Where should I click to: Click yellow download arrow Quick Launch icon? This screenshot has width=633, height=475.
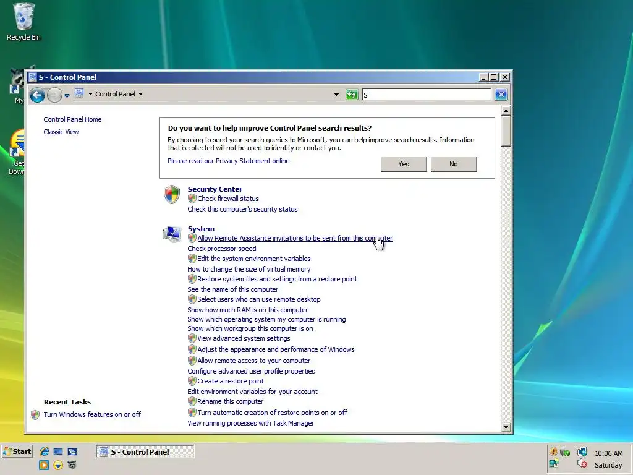tap(58, 465)
